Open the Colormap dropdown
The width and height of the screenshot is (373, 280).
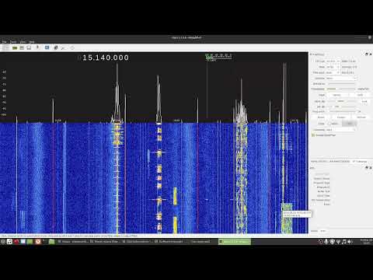pos(341,130)
